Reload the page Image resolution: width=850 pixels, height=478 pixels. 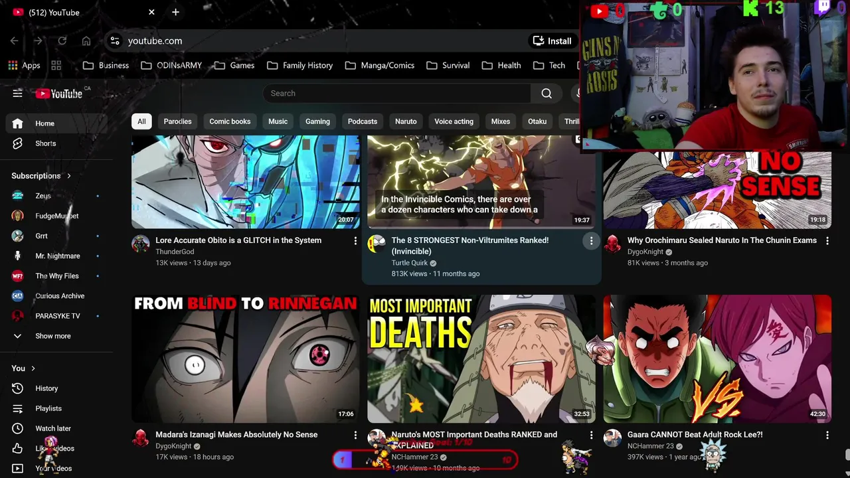62,40
